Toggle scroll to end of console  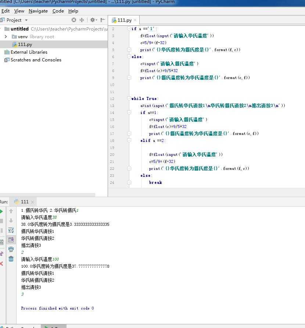point(11,240)
